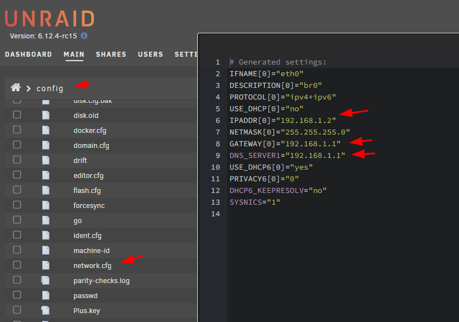Place cursor on DNS_SERVER1 line in editor
Image resolution: width=459 pixels, height=322 pixels.
point(287,156)
